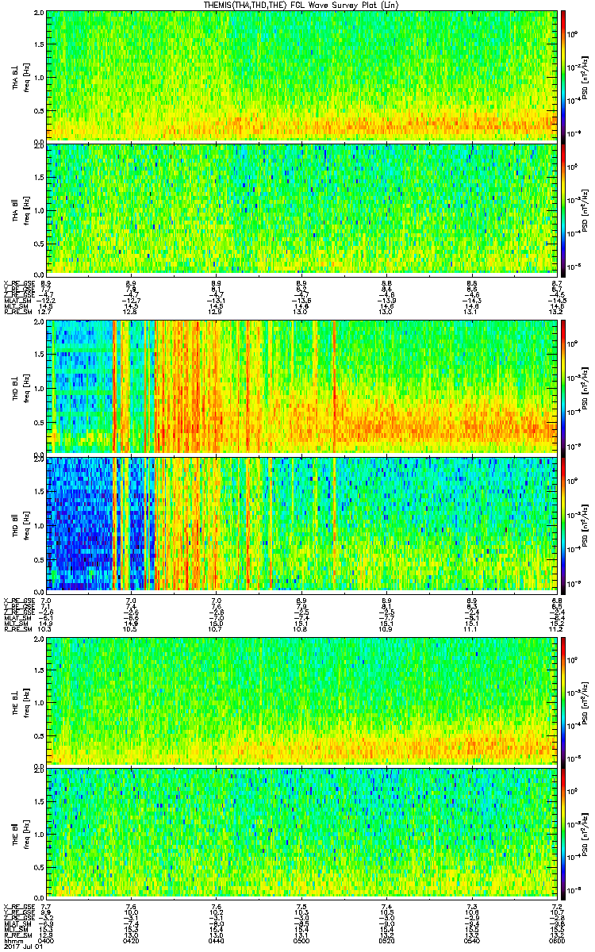Click the color bar beside THA B-perpendicular panel
Viewport: 595px width, 952px height.
[x=564, y=75]
